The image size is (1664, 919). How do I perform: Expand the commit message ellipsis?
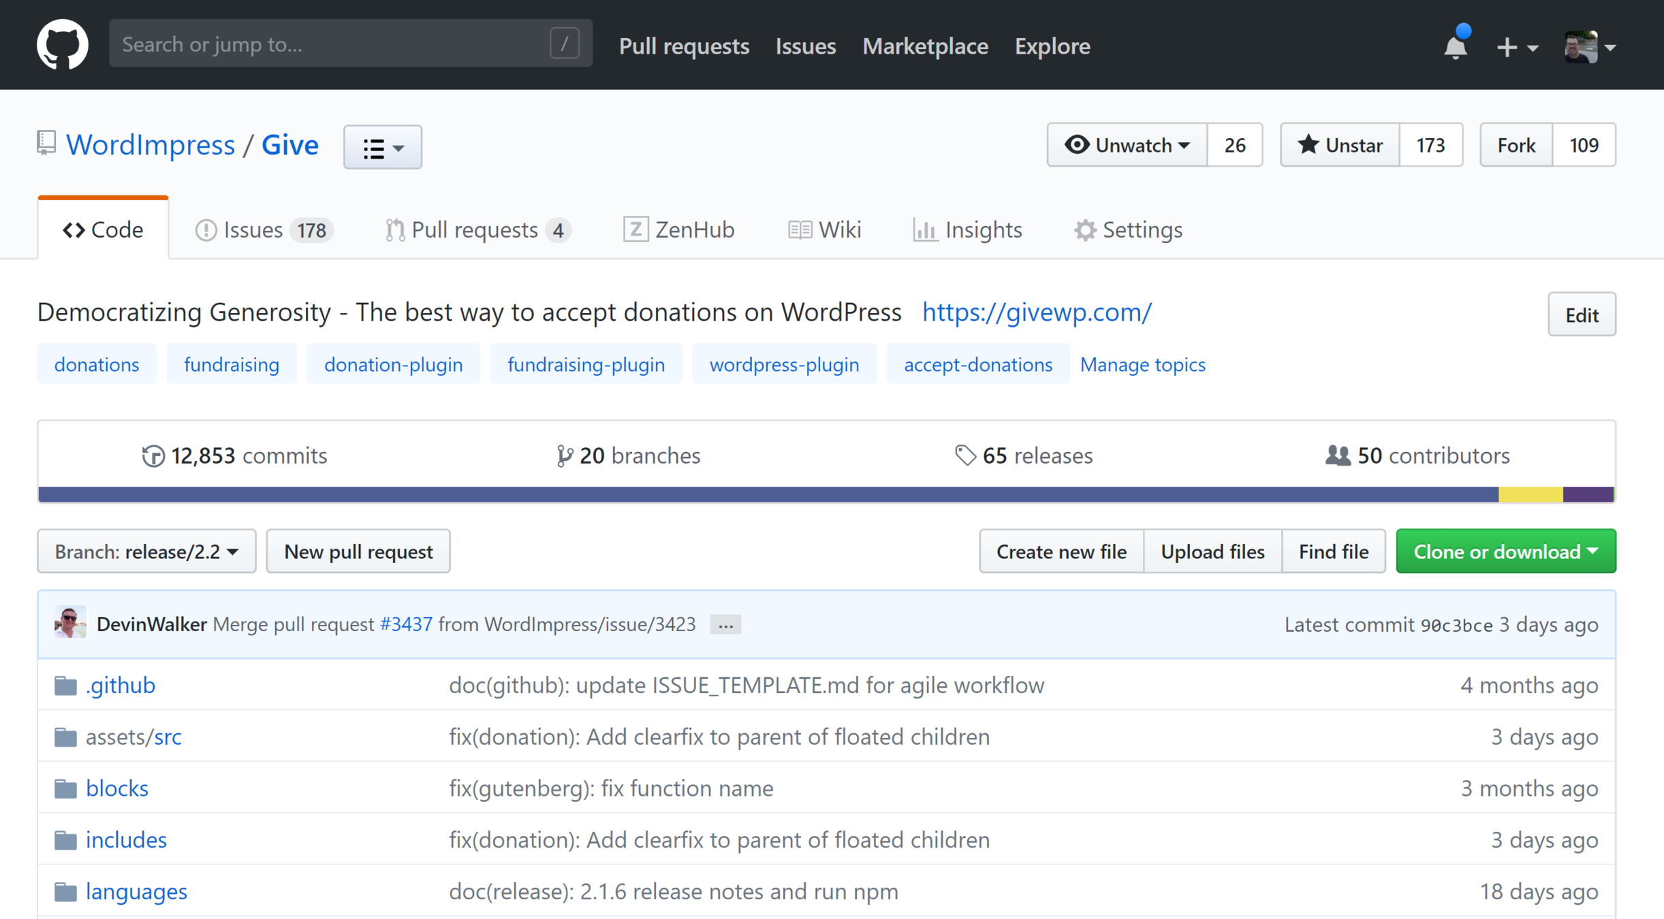point(725,625)
